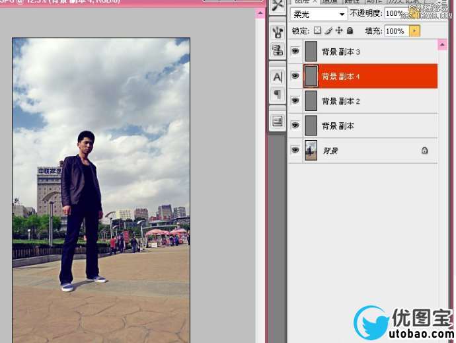456x343 pixels.
Task: Switch to the 动作 tab
Action: click(374, 2)
